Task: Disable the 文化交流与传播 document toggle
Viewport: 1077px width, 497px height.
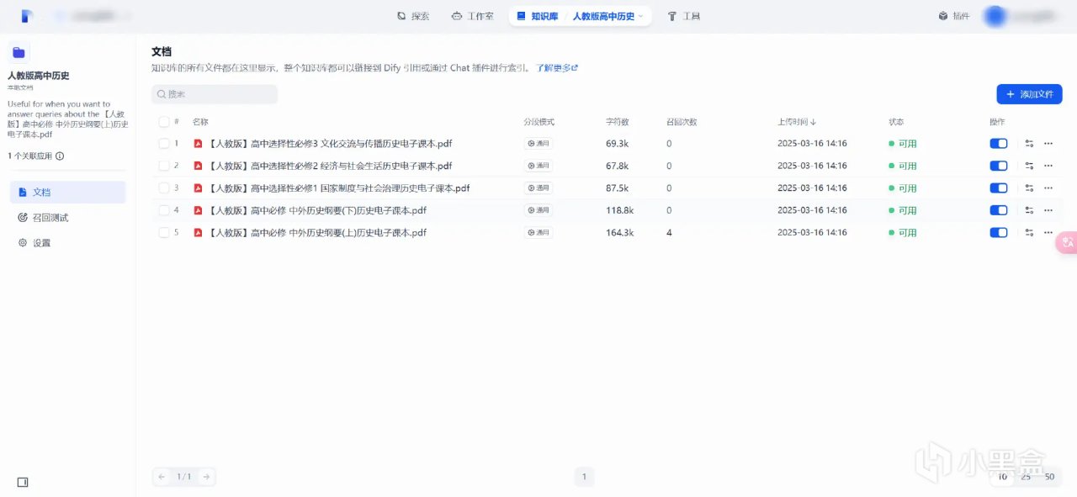Action: pos(999,144)
